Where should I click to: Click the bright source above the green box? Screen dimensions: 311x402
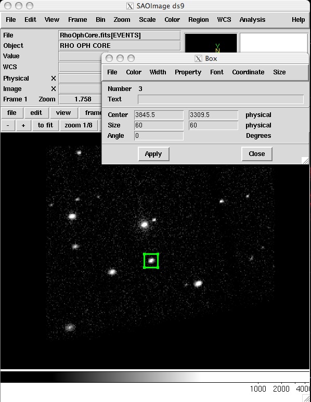click(x=145, y=225)
